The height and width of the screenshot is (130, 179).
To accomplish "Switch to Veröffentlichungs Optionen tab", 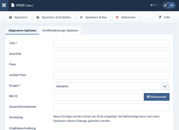I will (x=60, y=30).
